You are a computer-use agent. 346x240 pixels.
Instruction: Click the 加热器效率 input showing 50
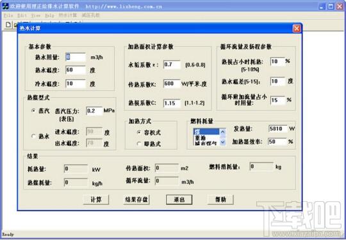[277, 142]
